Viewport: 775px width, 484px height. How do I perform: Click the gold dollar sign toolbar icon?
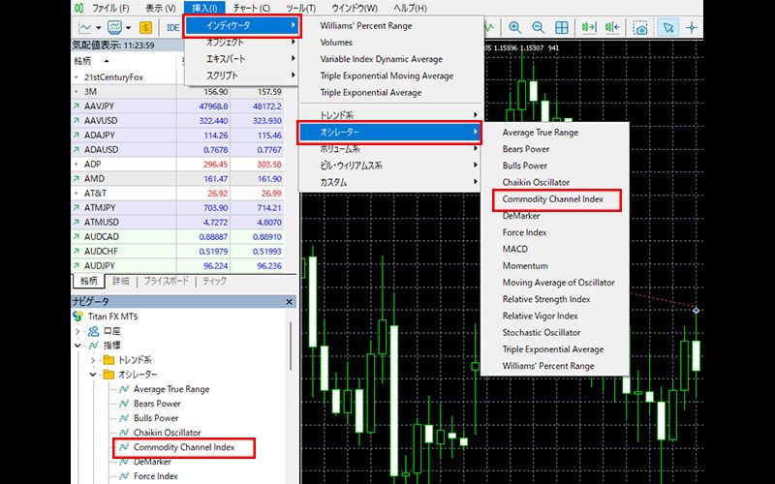[146, 28]
